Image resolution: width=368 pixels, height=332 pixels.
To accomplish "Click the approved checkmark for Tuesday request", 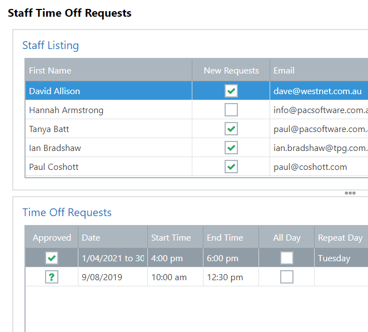I will (x=52, y=258).
